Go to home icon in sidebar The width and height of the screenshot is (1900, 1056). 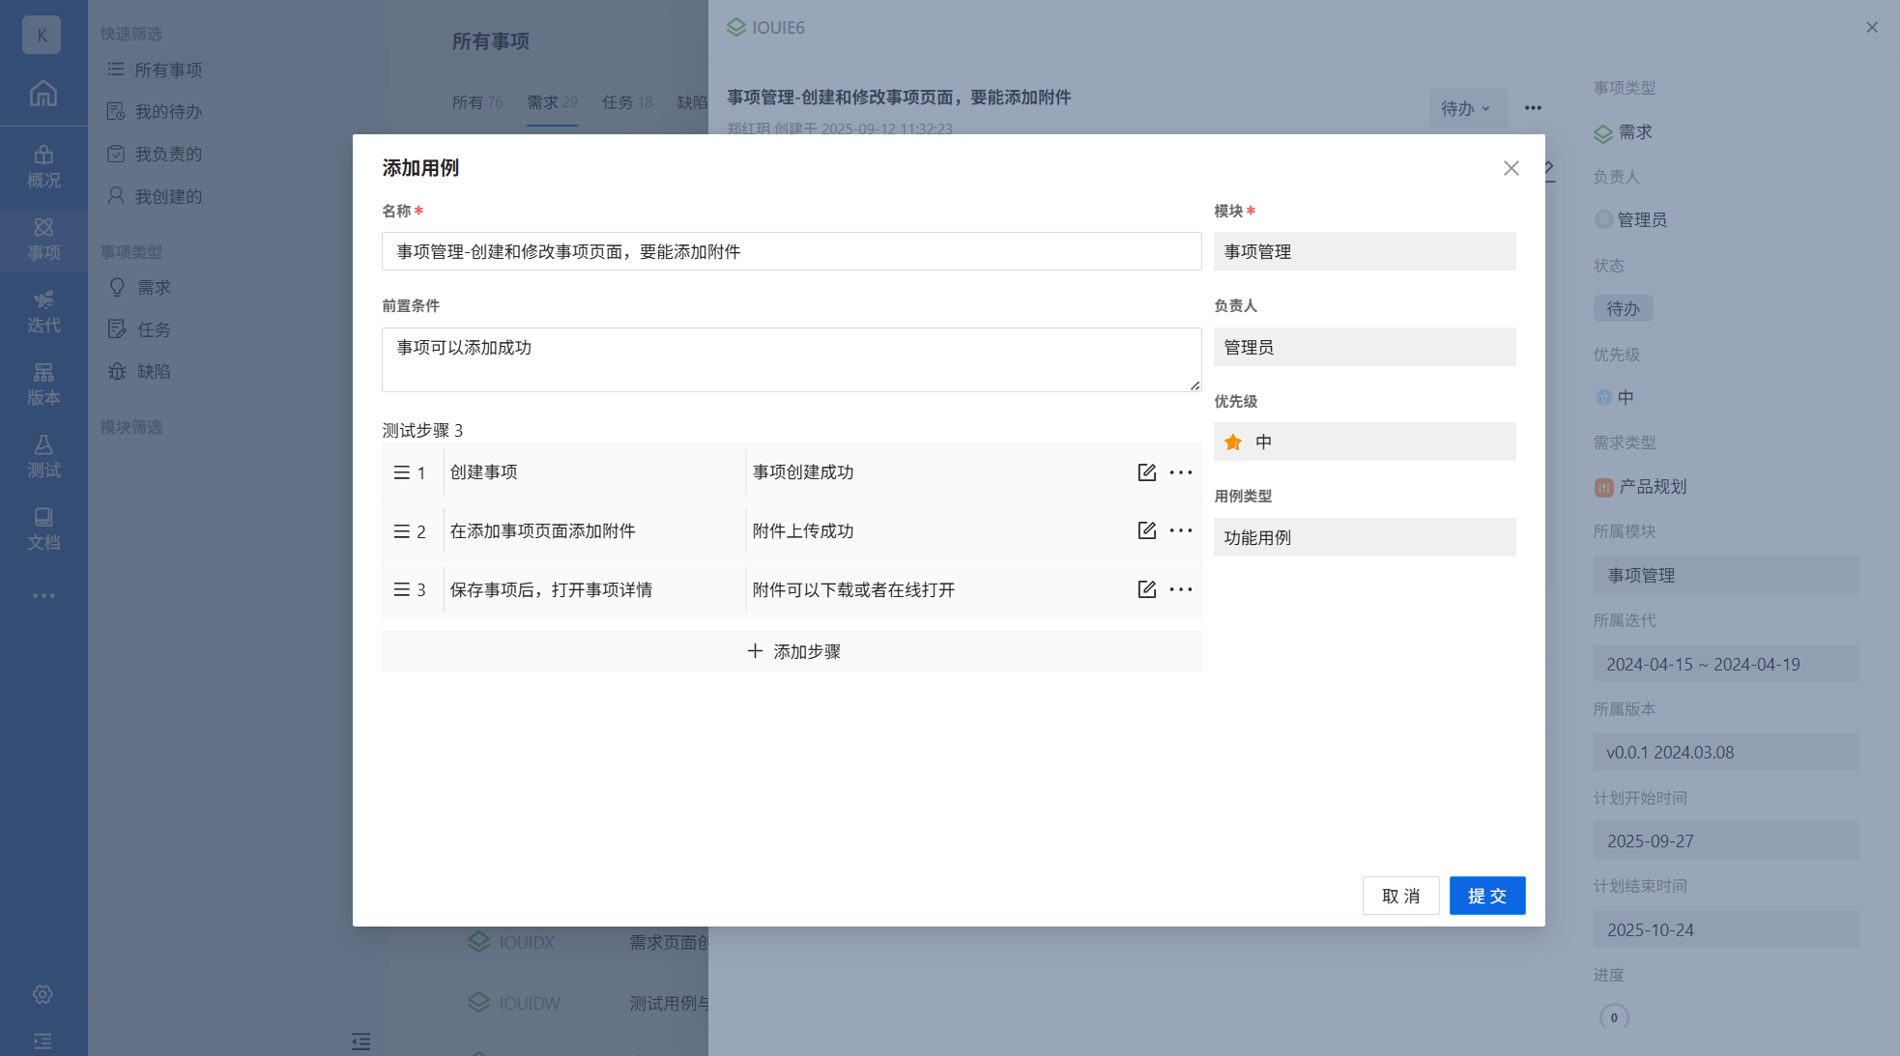pos(43,94)
